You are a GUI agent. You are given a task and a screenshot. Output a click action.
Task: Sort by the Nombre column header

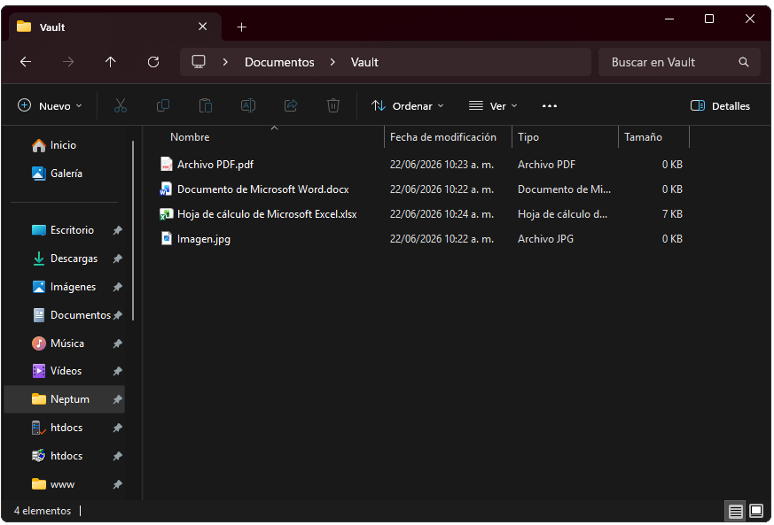[190, 137]
